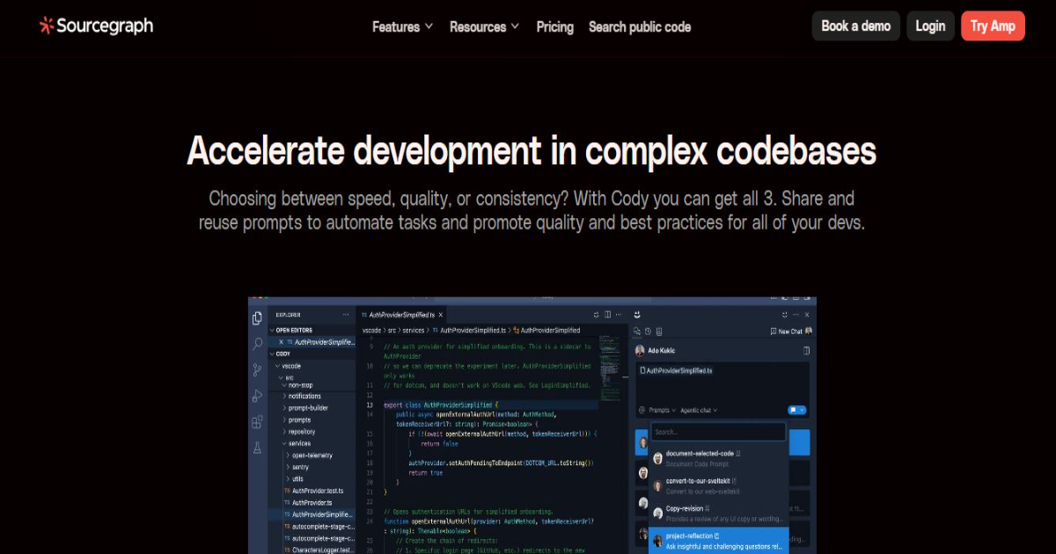Click the Try Amp button
This screenshot has width=1056, height=554.
[993, 26]
